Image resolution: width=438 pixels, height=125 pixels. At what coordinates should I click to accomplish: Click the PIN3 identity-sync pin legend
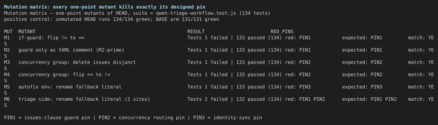[228, 117]
